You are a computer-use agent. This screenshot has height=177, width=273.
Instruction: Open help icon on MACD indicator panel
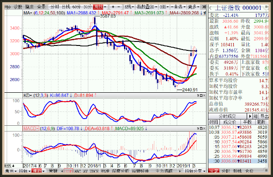pyautogui.click(x=198, y=128)
